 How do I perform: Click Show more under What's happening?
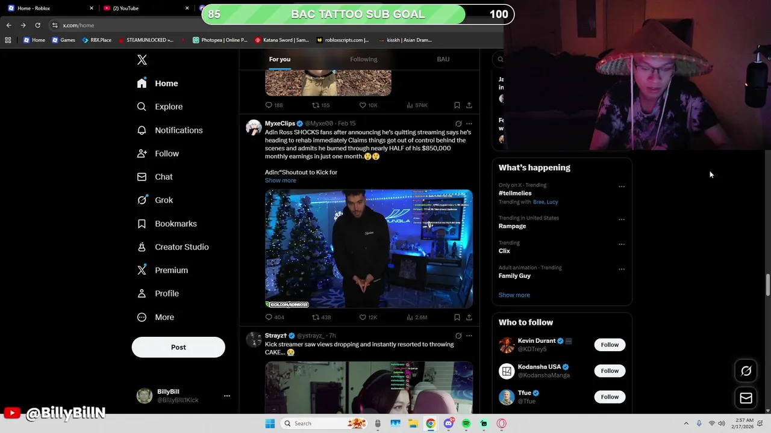(x=514, y=295)
